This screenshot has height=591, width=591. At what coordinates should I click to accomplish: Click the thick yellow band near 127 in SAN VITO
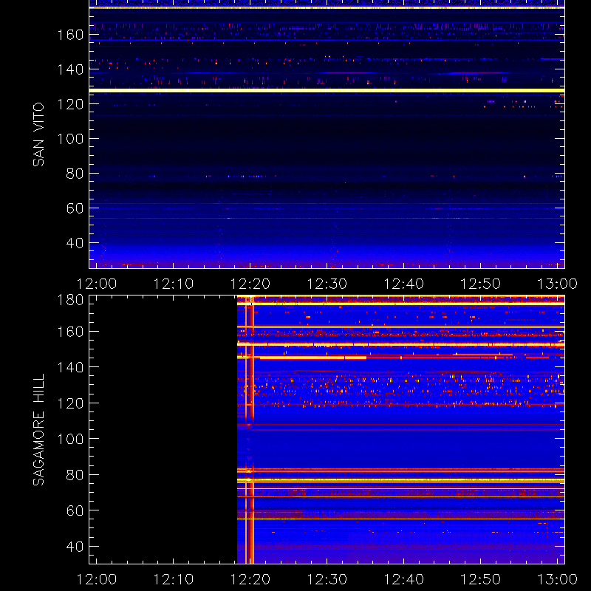[x=327, y=90]
